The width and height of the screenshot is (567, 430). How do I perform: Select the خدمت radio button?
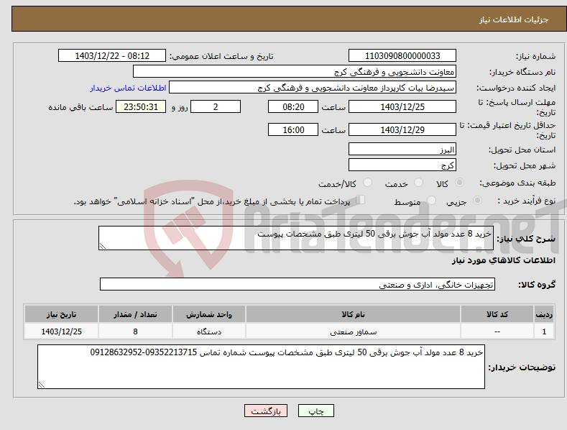pyautogui.click(x=418, y=183)
